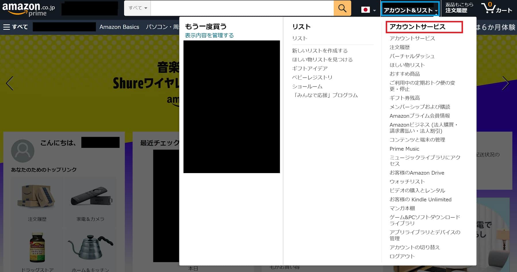Open 返品もこちら 注文履歴 link
517x272 pixels.
click(459, 8)
